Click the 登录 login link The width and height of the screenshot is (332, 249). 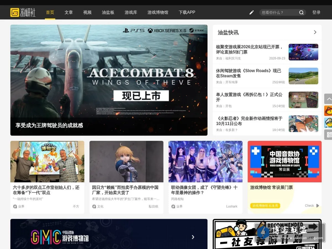click(x=316, y=12)
